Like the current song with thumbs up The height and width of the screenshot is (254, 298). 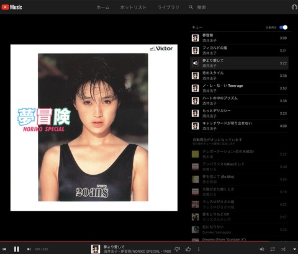[188, 249]
